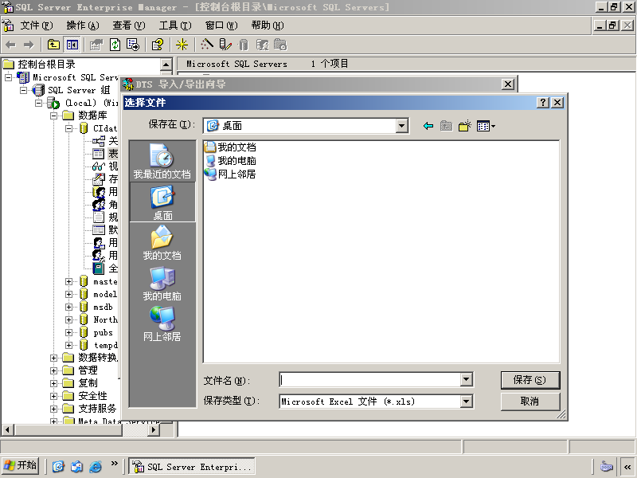Expand the 管理 folder node
This screenshot has height=478, width=637.
53,370
